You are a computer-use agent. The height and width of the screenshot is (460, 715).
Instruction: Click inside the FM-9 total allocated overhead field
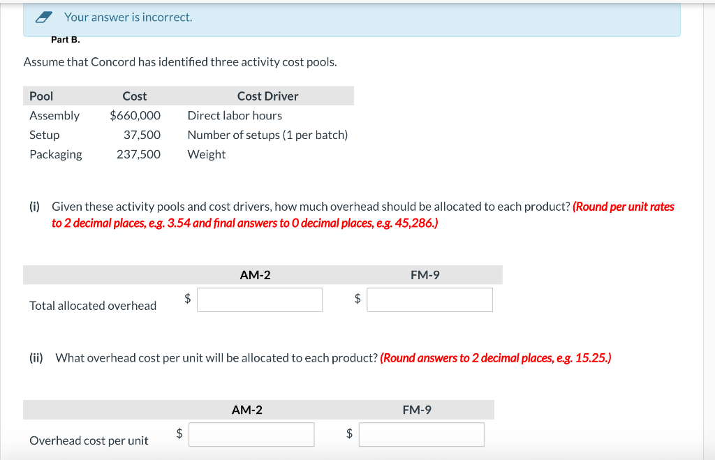(x=429, y=299)
